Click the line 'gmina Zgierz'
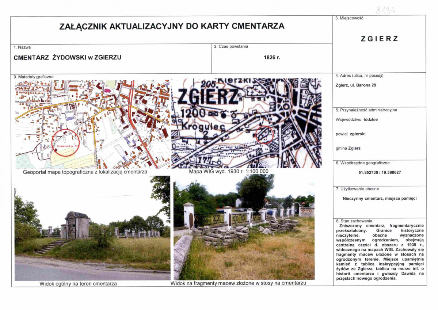 (x=348, y=148)
